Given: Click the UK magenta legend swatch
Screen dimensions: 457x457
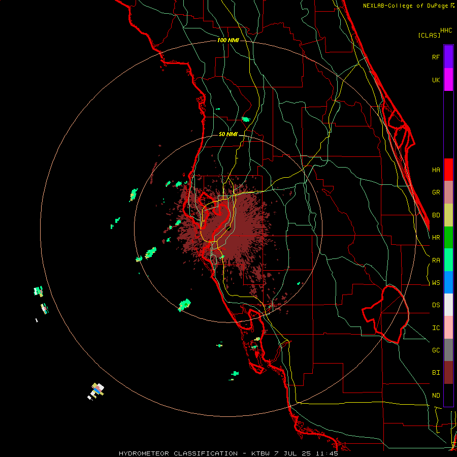Looking at the screenshot, I should 448,80.
